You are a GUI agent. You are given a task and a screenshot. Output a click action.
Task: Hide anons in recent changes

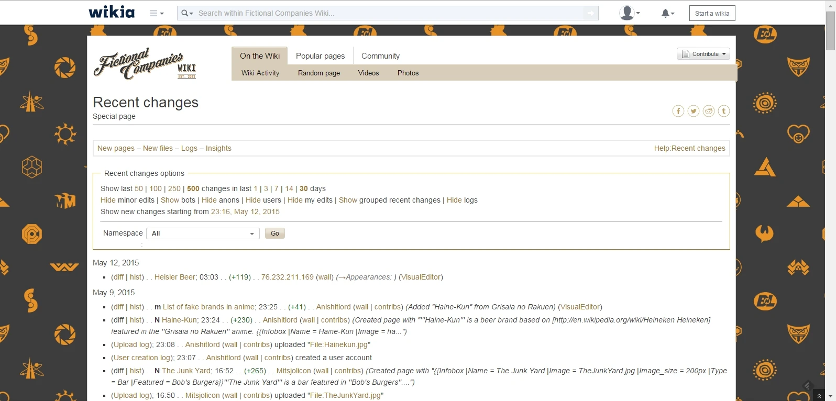(209, 200)
